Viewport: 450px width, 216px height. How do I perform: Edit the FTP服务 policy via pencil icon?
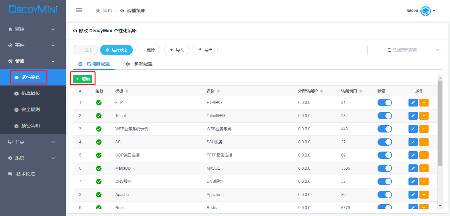(x=413, y=102)
